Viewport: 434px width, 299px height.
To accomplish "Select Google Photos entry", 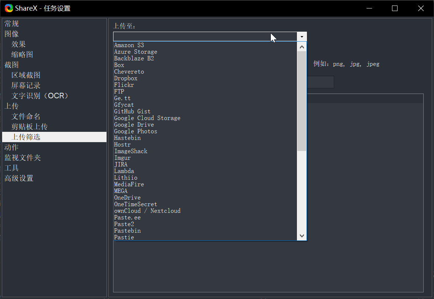I will click(x=205, y=131).
